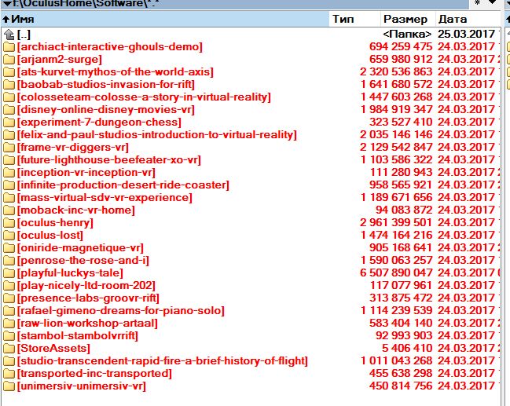Viewport: 510px width, 406px height.
Task: Click folder icon of moback-inc-vr-home
Action: point(9,210)
